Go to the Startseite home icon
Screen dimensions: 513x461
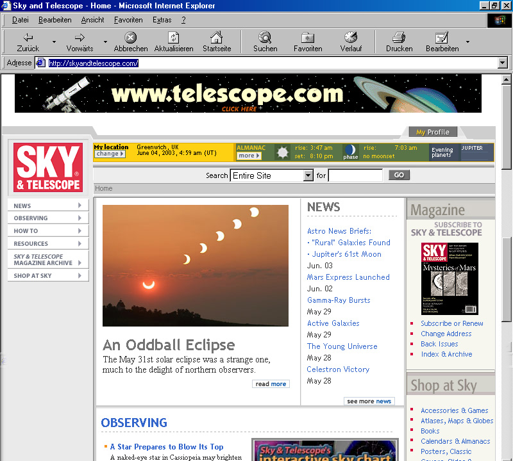point(217,42)
